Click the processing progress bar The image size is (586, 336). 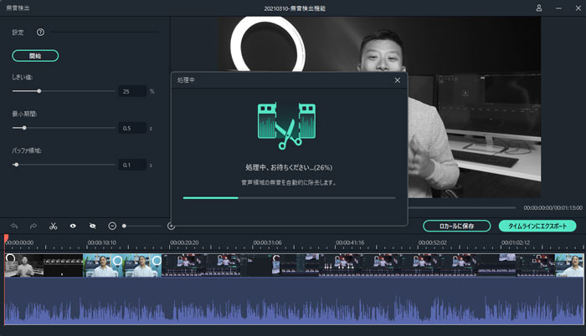[289, 198]
